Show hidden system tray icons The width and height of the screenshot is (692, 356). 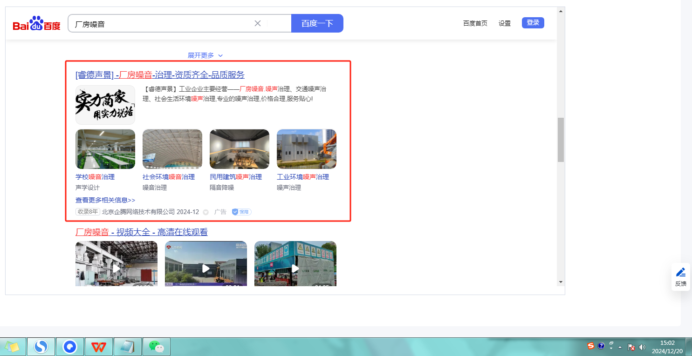point(620,347)
